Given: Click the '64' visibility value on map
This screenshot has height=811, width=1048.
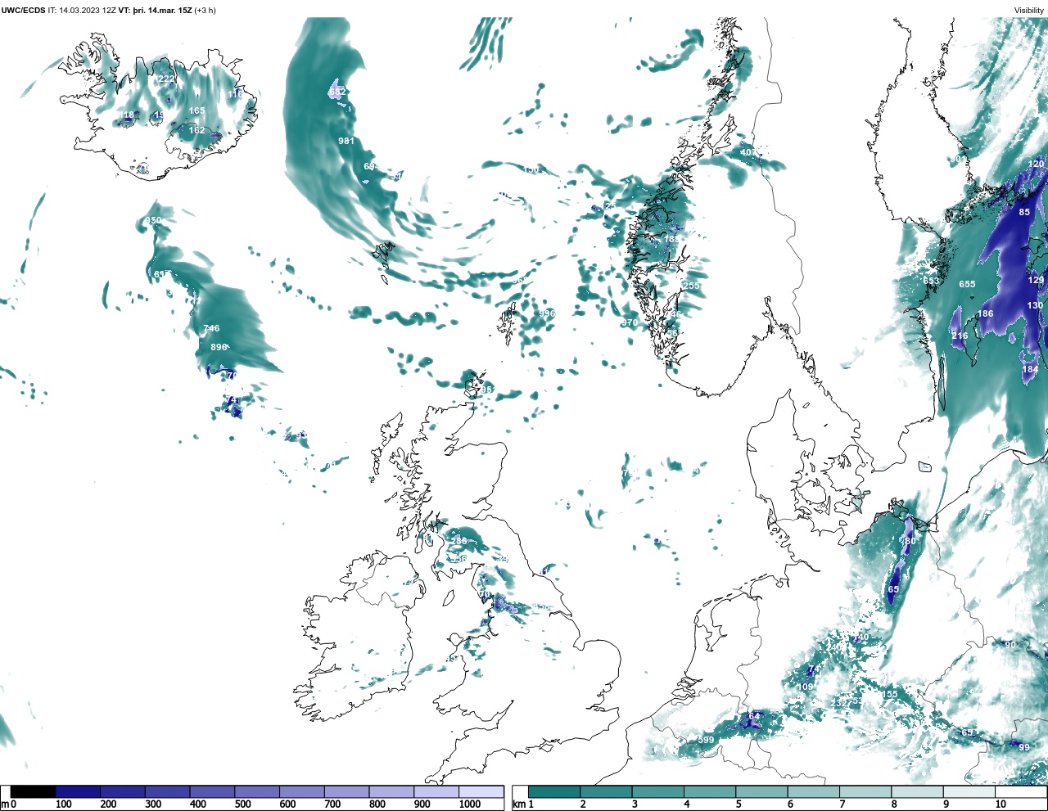Looking at the screenshot, I should (x=754, y=716).
